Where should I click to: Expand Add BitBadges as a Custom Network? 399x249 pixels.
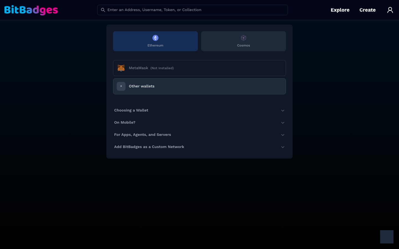point(199,147)
